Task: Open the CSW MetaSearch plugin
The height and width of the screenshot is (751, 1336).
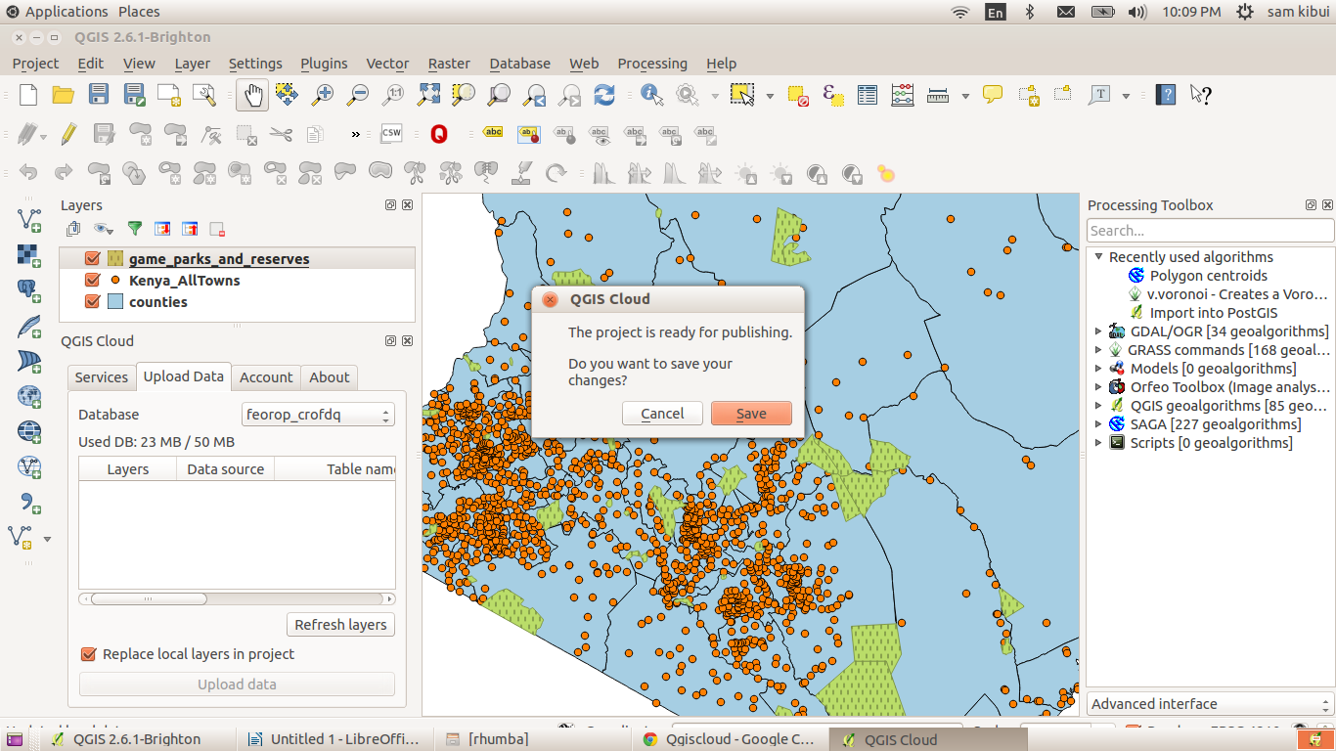Action: point(391,134)
